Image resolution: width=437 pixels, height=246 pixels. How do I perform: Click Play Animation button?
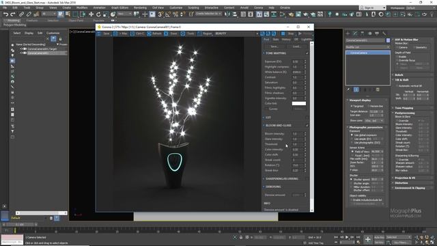(x=347, y=237)
